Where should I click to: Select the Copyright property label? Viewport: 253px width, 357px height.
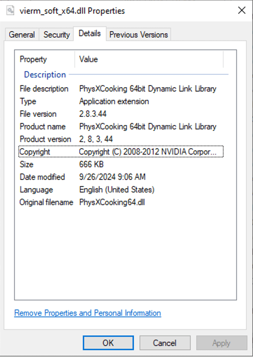pos(35,151)
